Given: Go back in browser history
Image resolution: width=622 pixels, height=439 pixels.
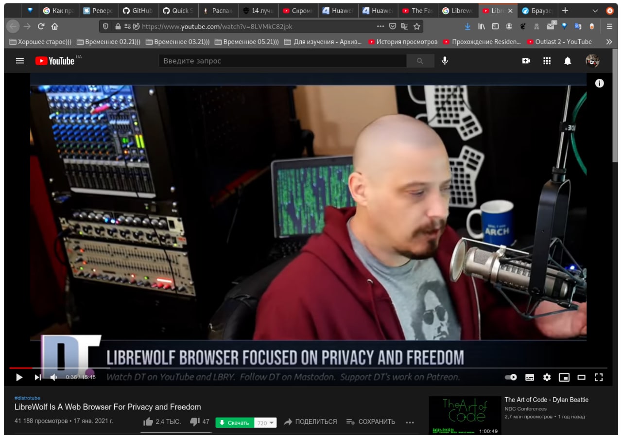Looking at the screenshot, I should (x=14, y=26).
